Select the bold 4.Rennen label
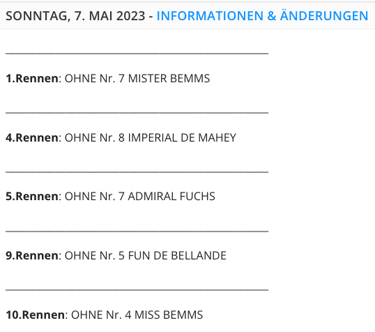The image size is (375, 332). [x=32, y=137]
